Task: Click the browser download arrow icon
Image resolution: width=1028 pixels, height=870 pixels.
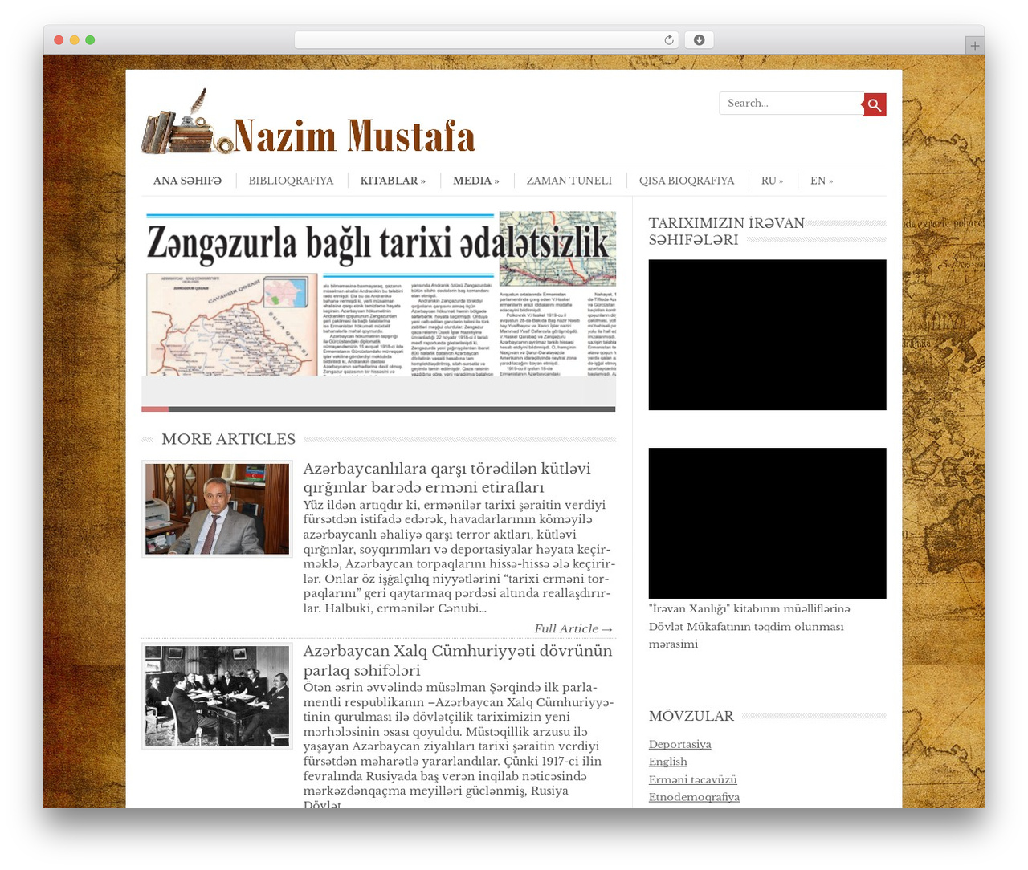Action: click(x=699, y=40)
